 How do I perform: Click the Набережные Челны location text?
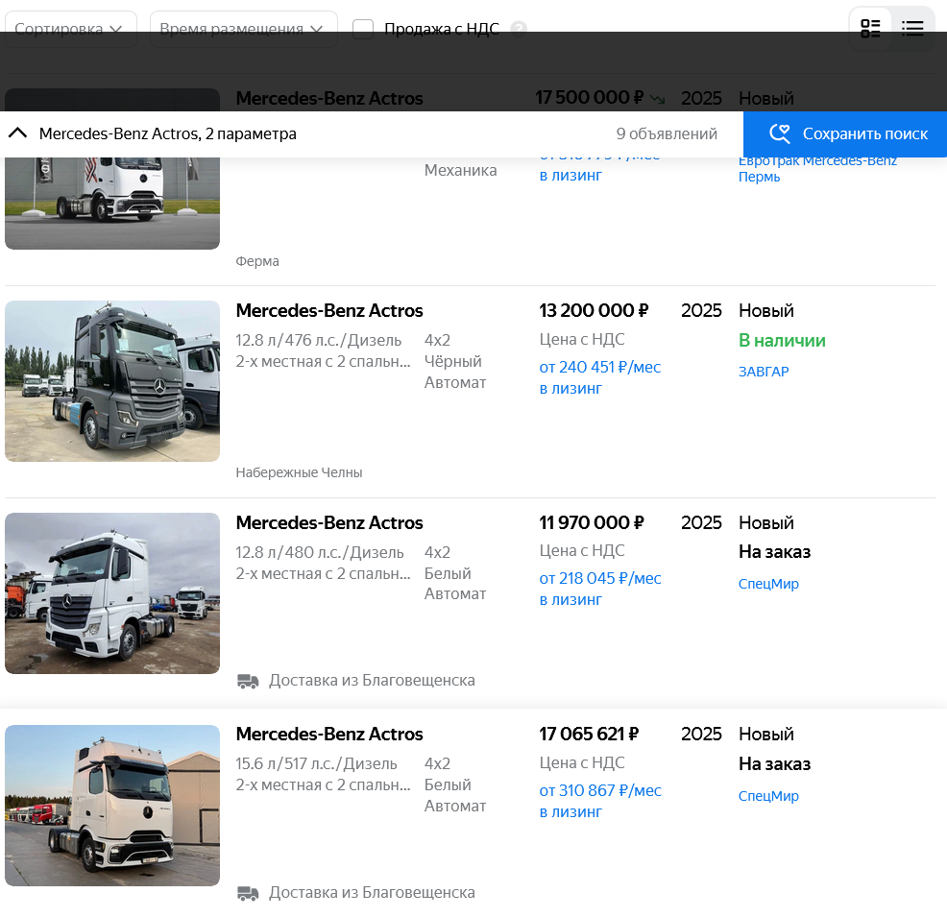coord(299,472)
